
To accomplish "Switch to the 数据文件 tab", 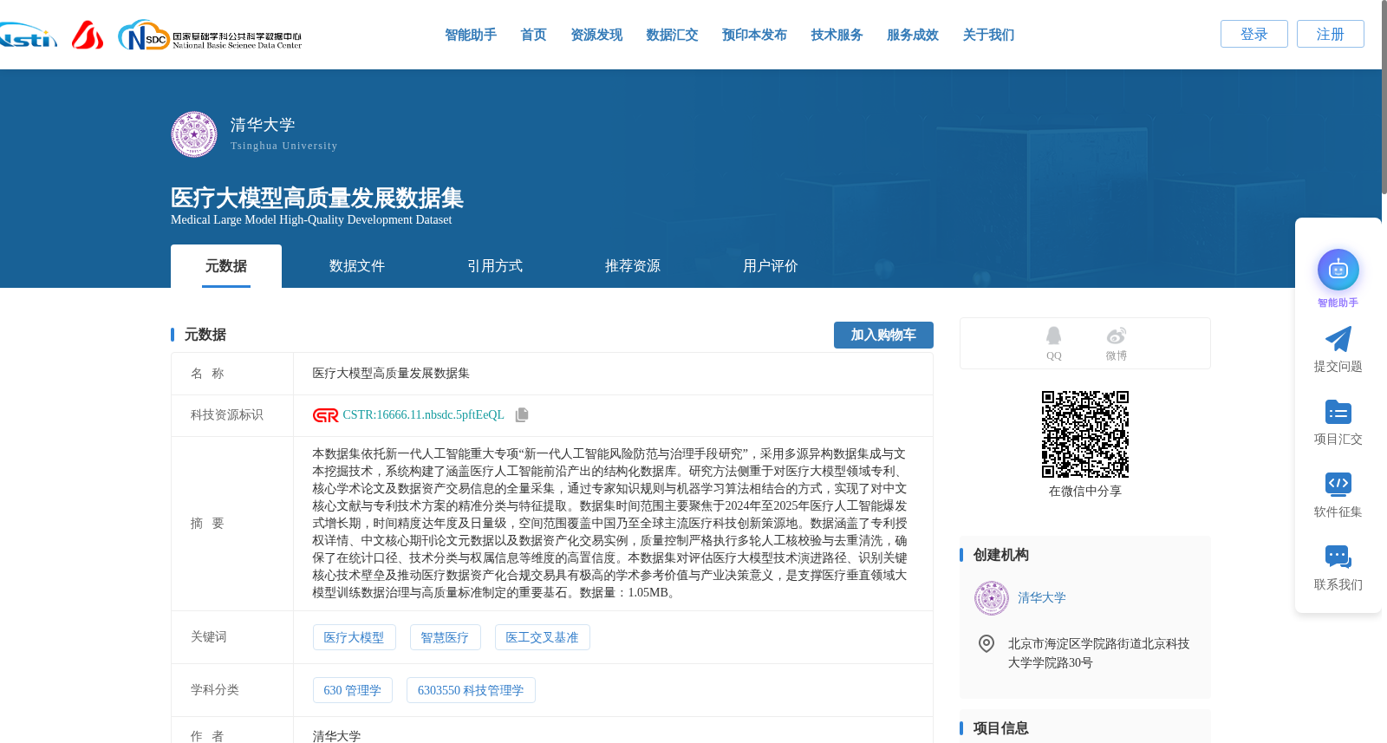I will [x=357, y=266].
